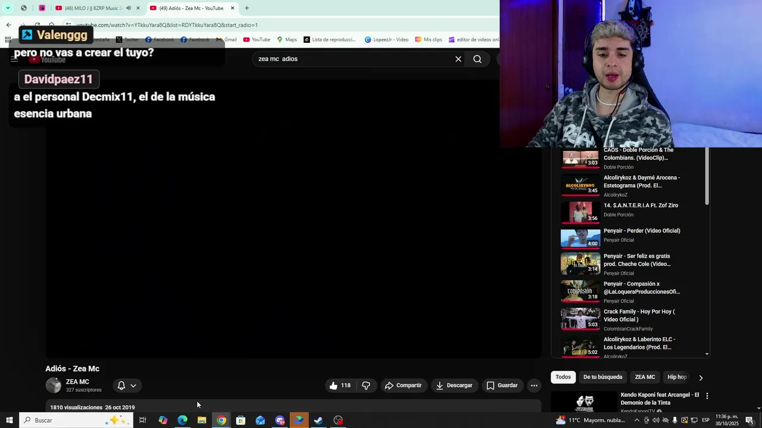This screenshot has height=428, width=762.
Task: Open the Copilot taskbar icon
Action: (163, 420)
